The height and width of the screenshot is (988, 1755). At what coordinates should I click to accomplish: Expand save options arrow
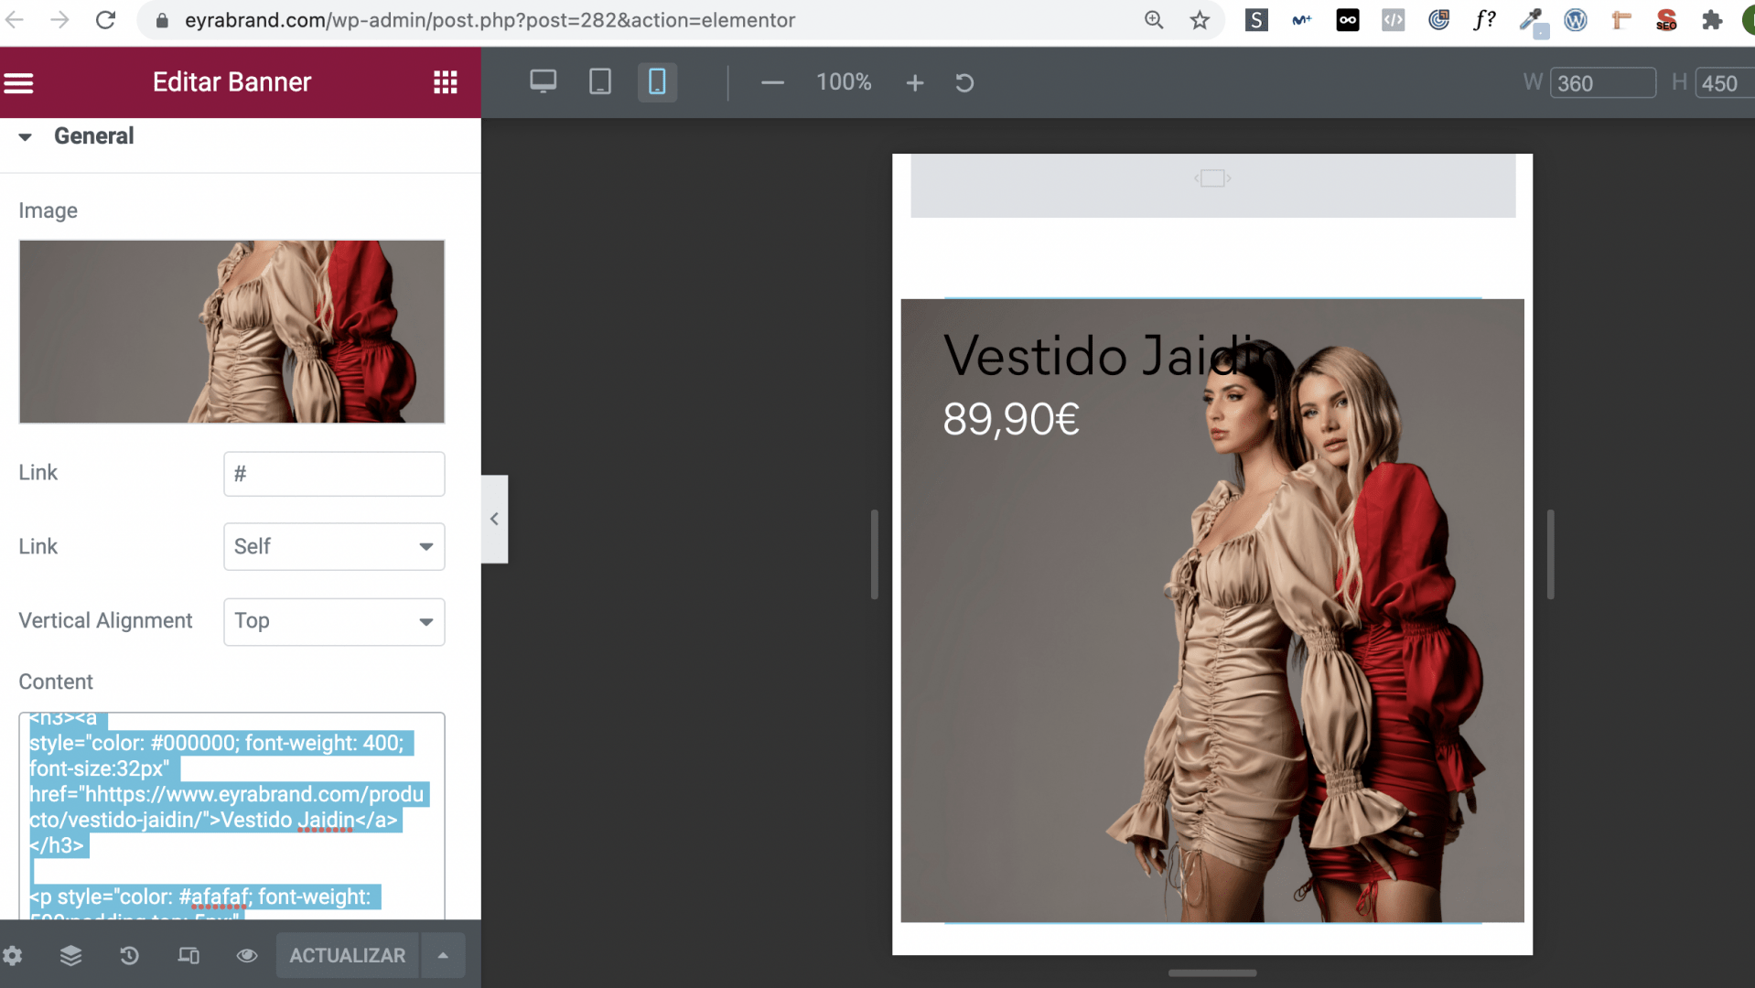[443, 956]
